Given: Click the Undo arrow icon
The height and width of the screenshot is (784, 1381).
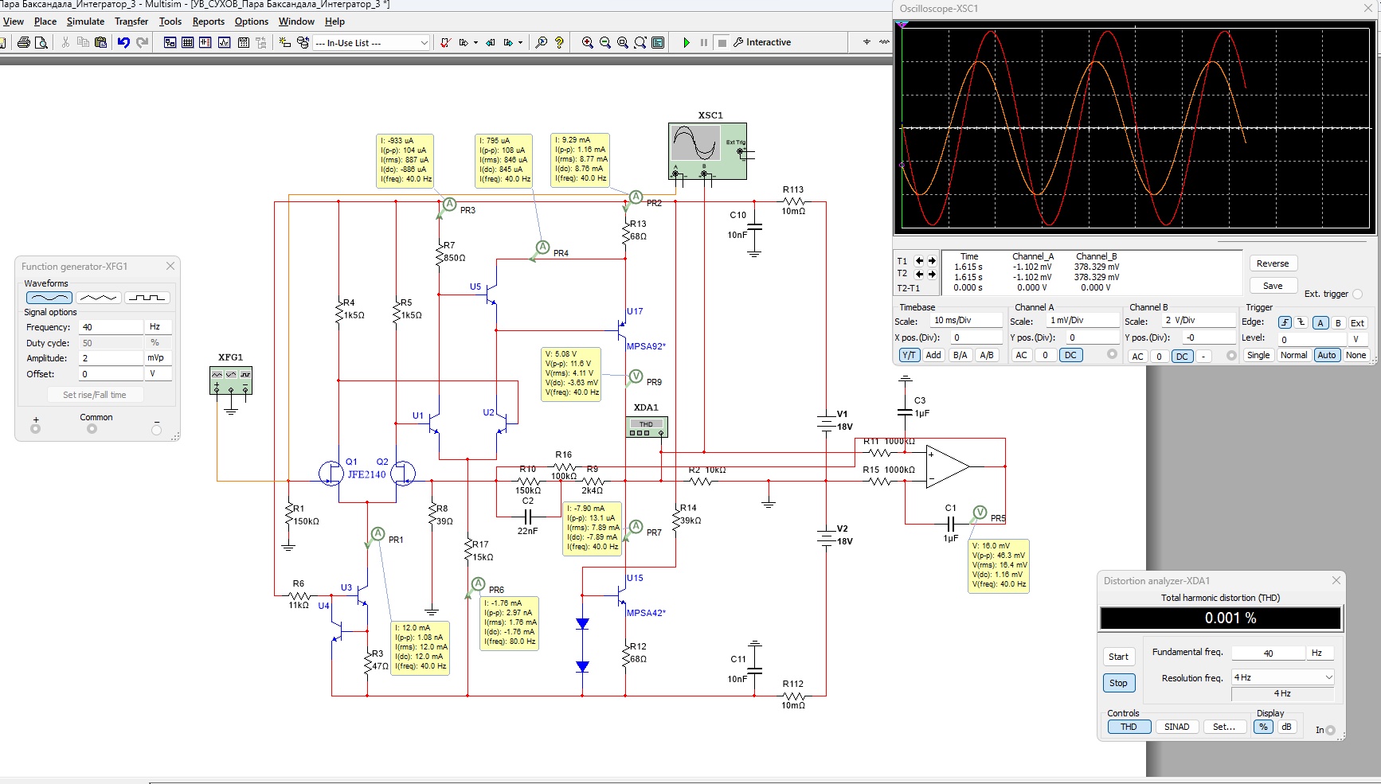Looking at the screenshot, I should click(x=123, y=43).
